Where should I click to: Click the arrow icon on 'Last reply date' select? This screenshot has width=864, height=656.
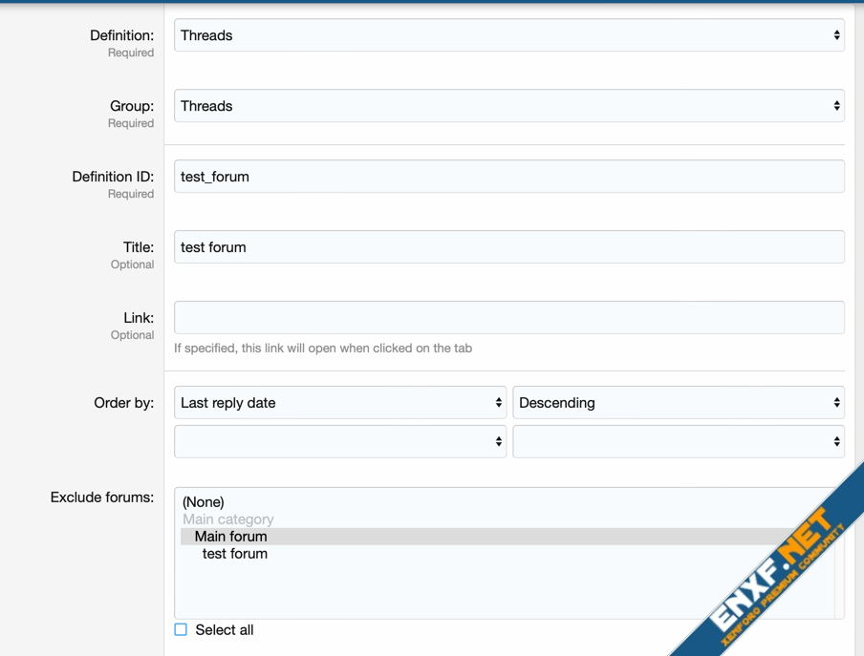(x=498, y=403)
